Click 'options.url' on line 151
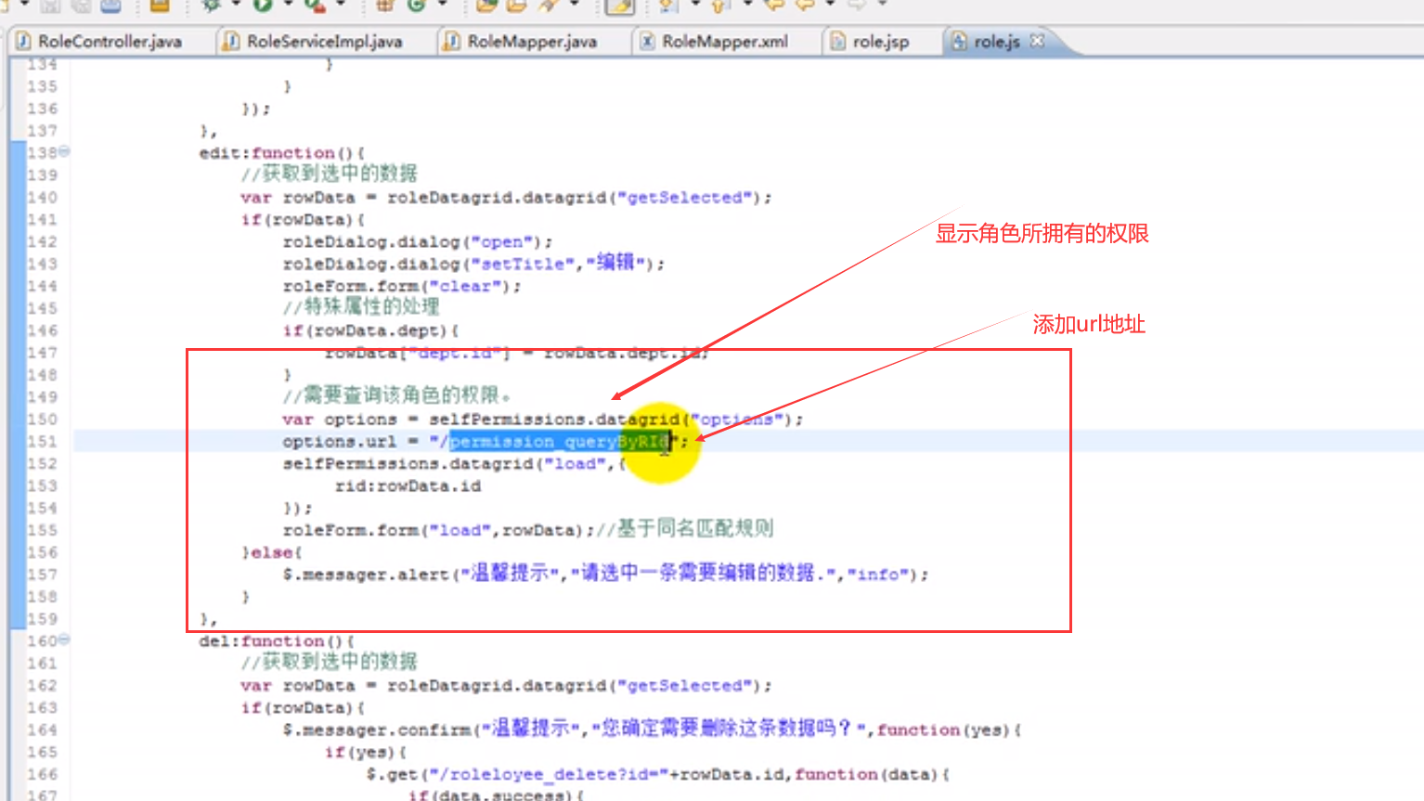 coord(340,442)
